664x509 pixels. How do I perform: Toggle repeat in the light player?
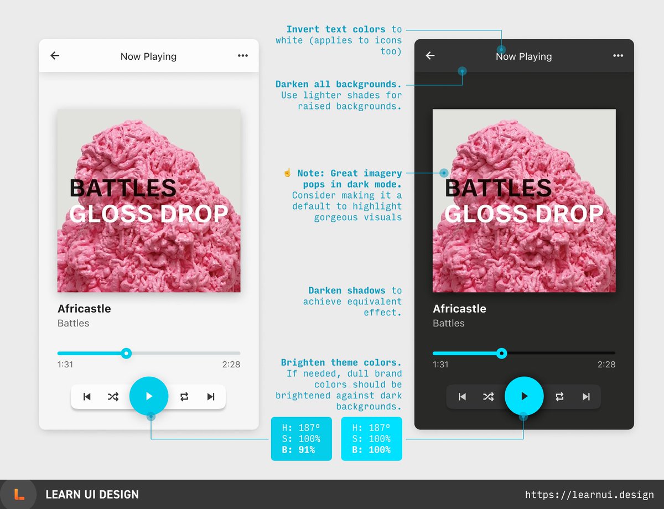click(x=184, y=396)
